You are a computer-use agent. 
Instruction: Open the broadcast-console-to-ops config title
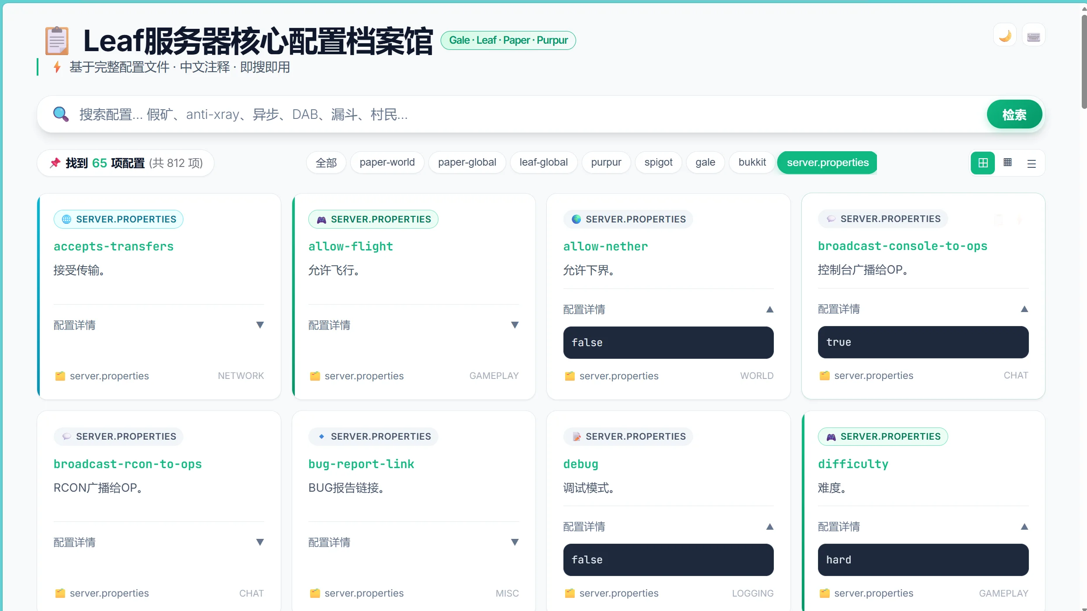(x=903, y=246)
